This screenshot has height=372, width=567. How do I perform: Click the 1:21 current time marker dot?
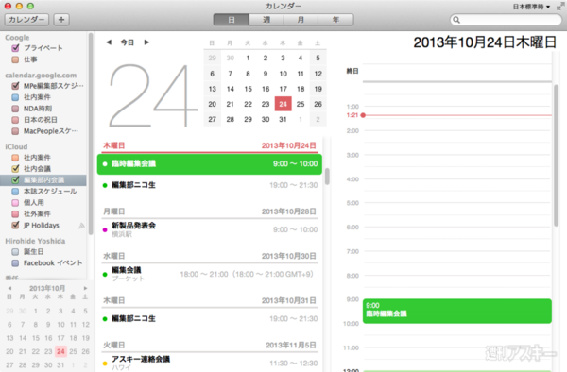click(363, 115)
